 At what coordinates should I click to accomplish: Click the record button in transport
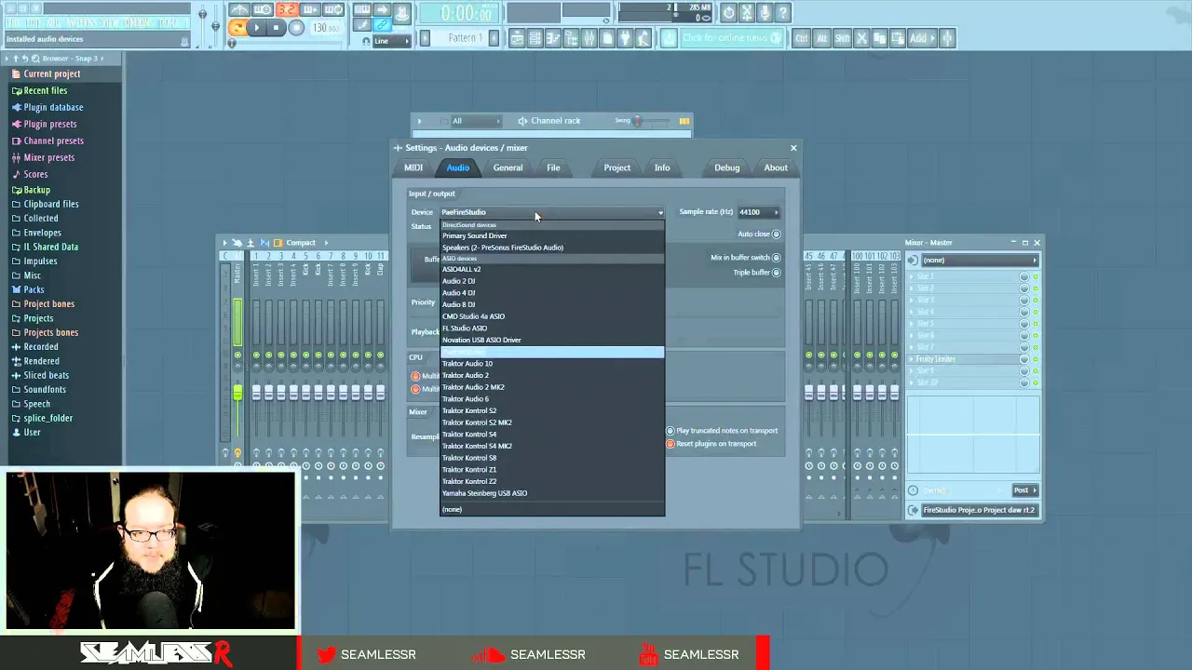pyautogui.click(x=296, y=28)
